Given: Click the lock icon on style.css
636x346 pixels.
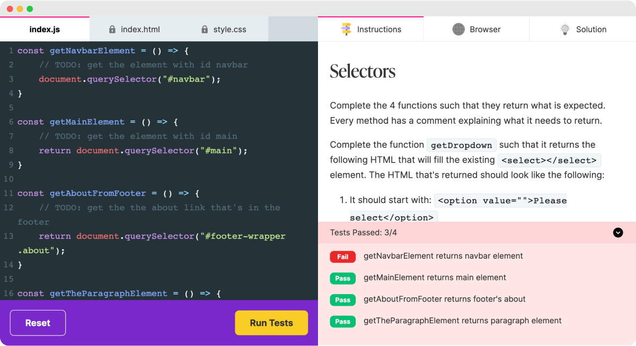Looking at the screenshot, I should tap(205, 30).
